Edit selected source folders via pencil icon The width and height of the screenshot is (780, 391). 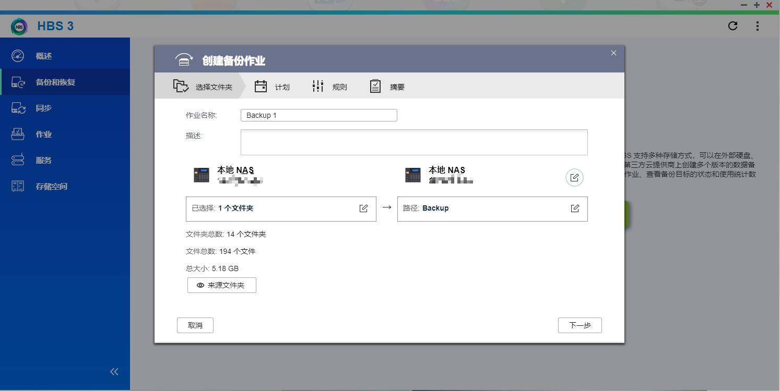[364, 208]
